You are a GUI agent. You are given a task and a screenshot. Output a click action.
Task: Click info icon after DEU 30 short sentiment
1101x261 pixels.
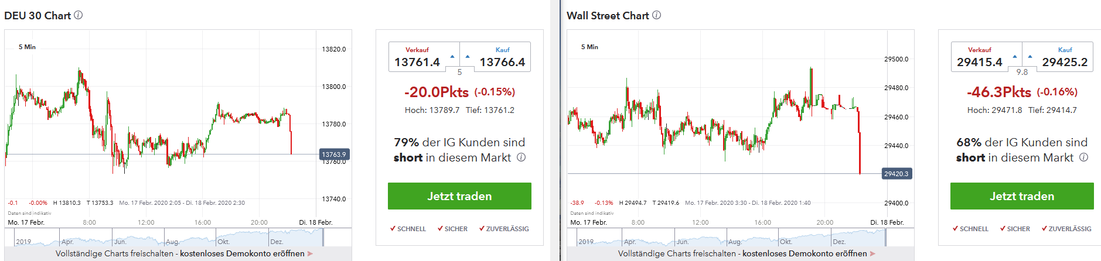(521, 157)
